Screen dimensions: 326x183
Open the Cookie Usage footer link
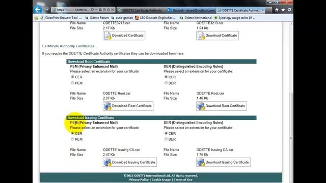click(x=161, y=179)
